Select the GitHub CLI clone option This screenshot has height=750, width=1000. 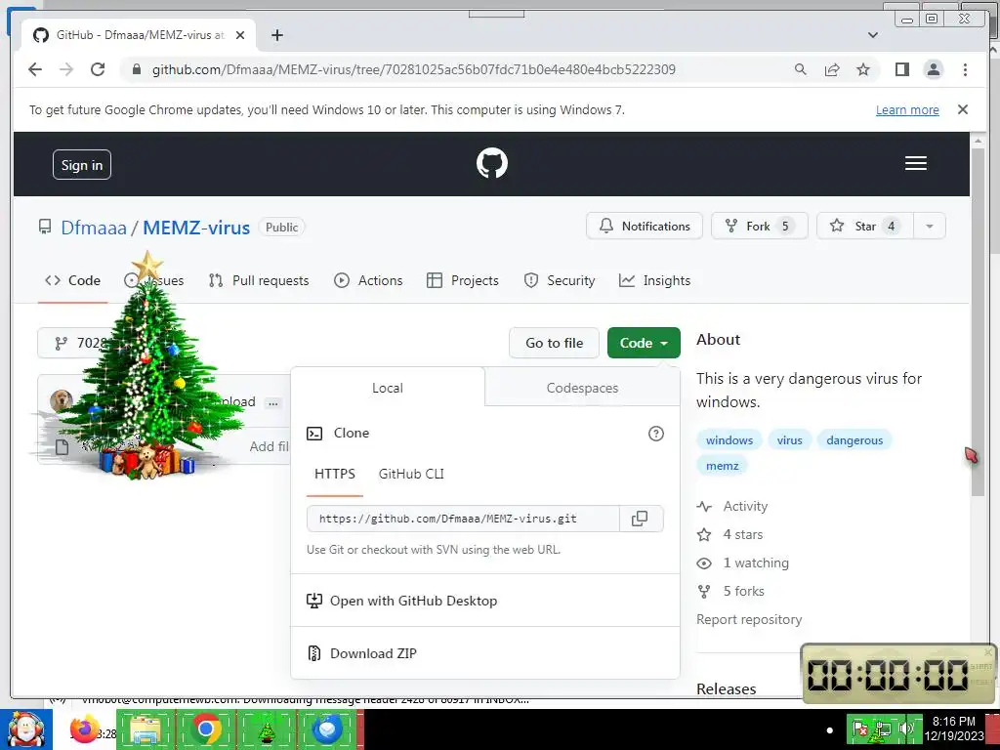[411, 474]
